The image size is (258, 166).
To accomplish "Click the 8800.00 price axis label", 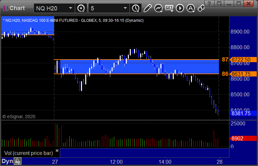I will point(240,48).
